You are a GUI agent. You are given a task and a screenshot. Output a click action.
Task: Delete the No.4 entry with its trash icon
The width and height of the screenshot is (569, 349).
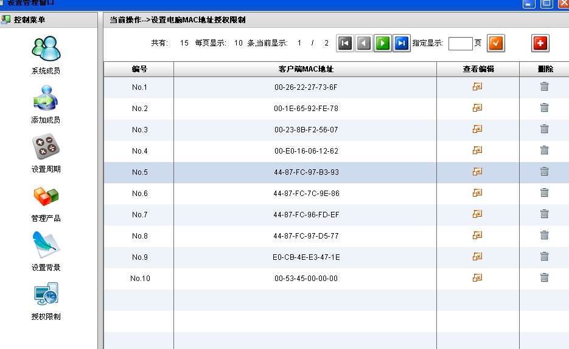pos(544,150)
